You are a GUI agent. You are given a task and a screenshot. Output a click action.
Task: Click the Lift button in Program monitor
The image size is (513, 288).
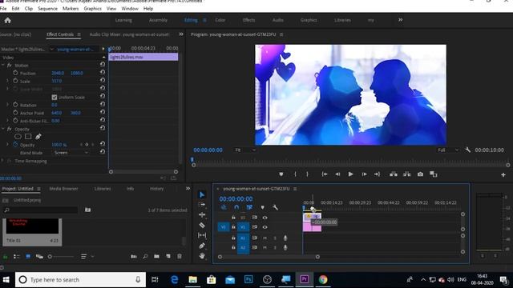pyautogui.click(x=394, y=174)
